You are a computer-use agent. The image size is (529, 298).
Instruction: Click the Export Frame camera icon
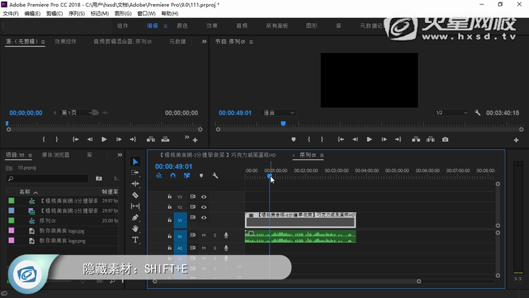point(445,139)
